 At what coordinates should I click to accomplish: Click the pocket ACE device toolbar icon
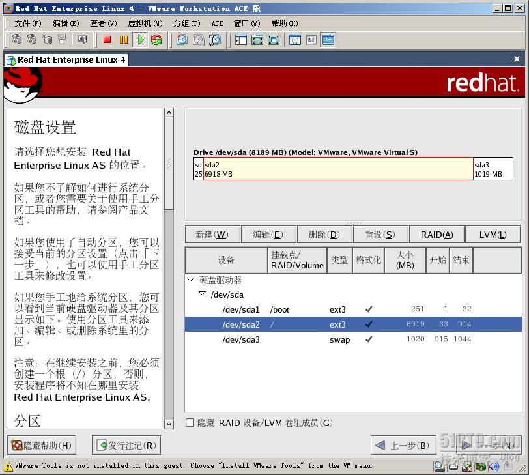pos(61,39)
